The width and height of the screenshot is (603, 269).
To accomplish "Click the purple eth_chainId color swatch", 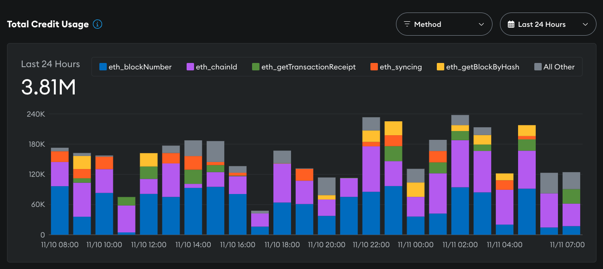I will click(190, 67).
